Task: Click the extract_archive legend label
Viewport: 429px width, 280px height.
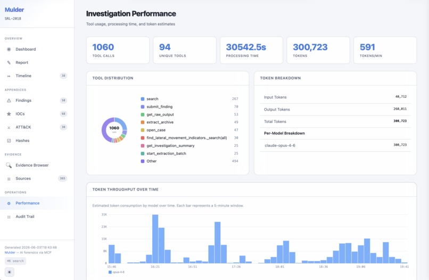Action: tap(160, 122)
